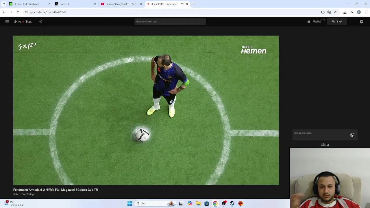The image size is (370, 208).
Task: Go back in browser history
Action: click(x=4, y=12)
